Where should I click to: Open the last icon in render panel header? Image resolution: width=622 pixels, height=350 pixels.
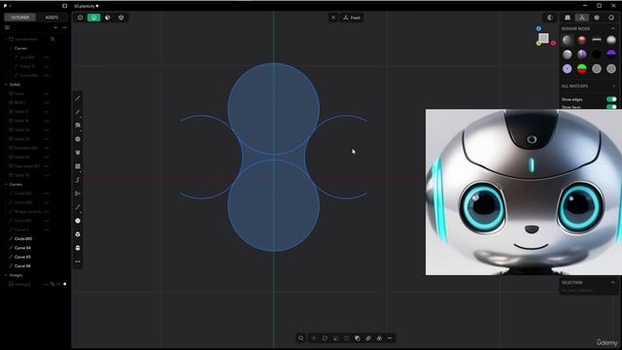pos(611,17)
